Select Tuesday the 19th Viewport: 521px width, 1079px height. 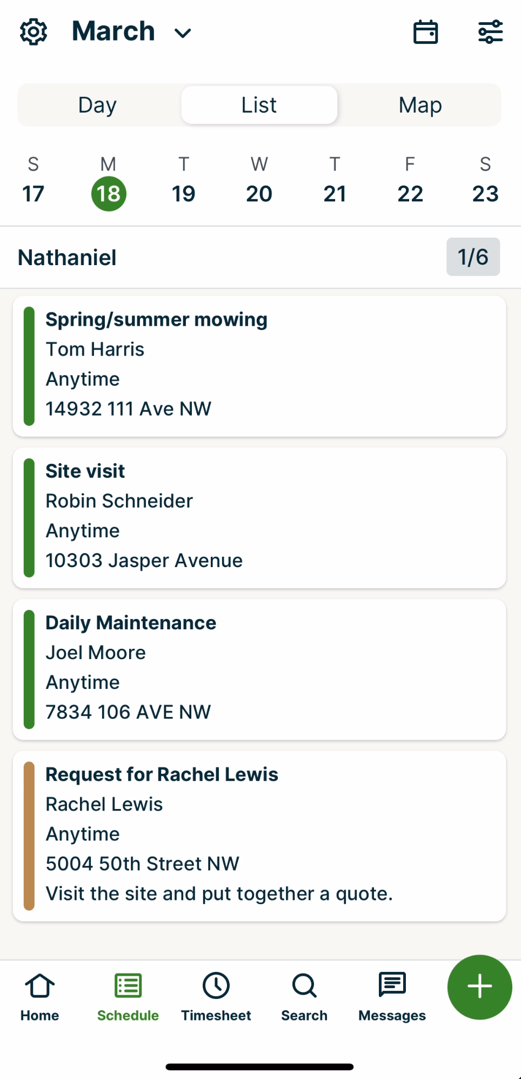(184, 193)
